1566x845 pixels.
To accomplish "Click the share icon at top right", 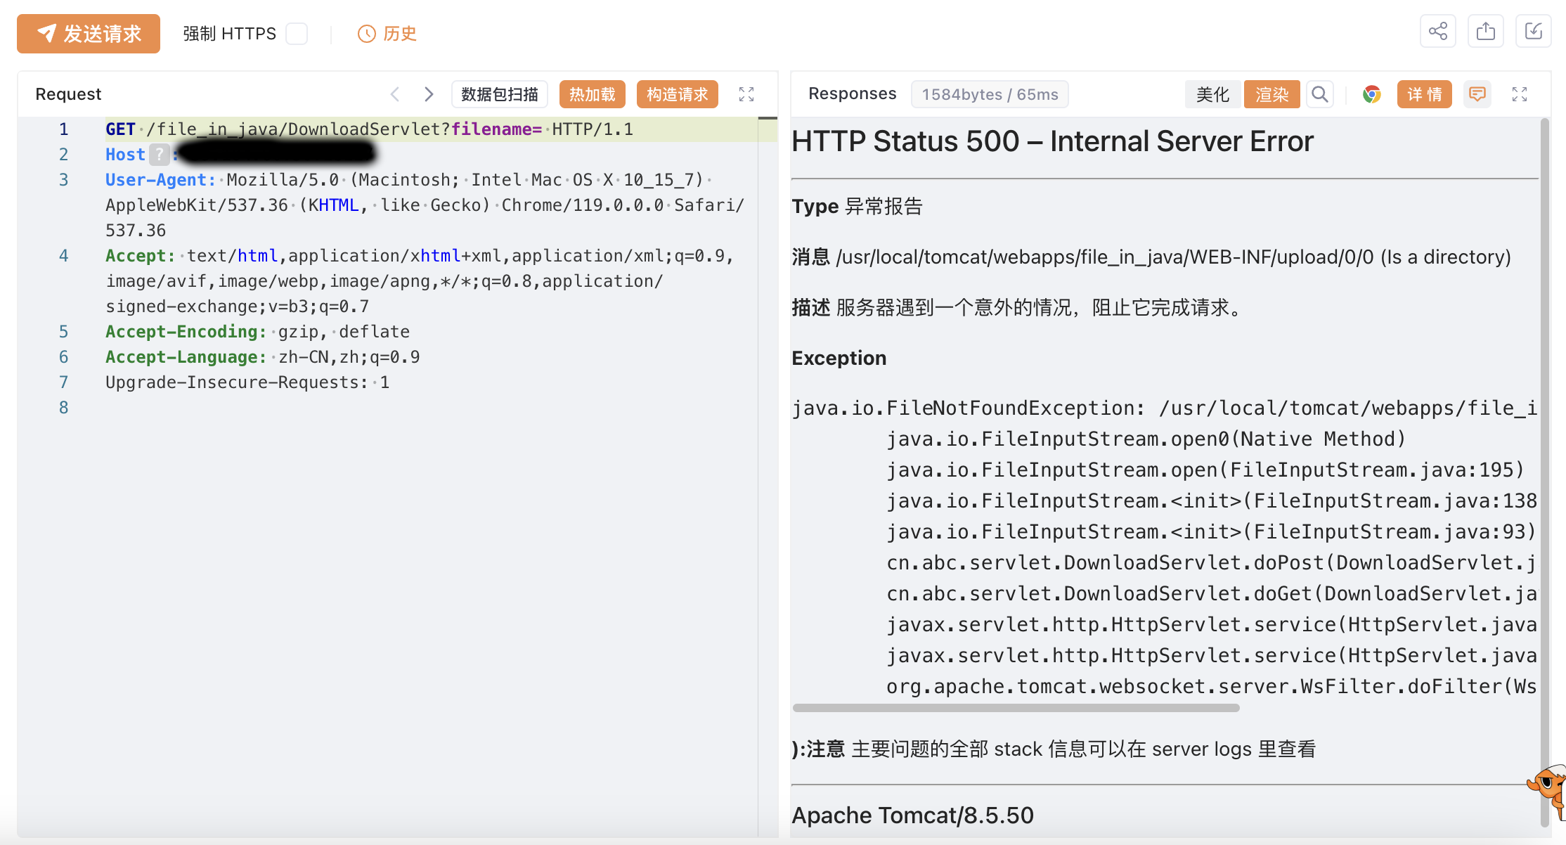I will point(1437,32).
